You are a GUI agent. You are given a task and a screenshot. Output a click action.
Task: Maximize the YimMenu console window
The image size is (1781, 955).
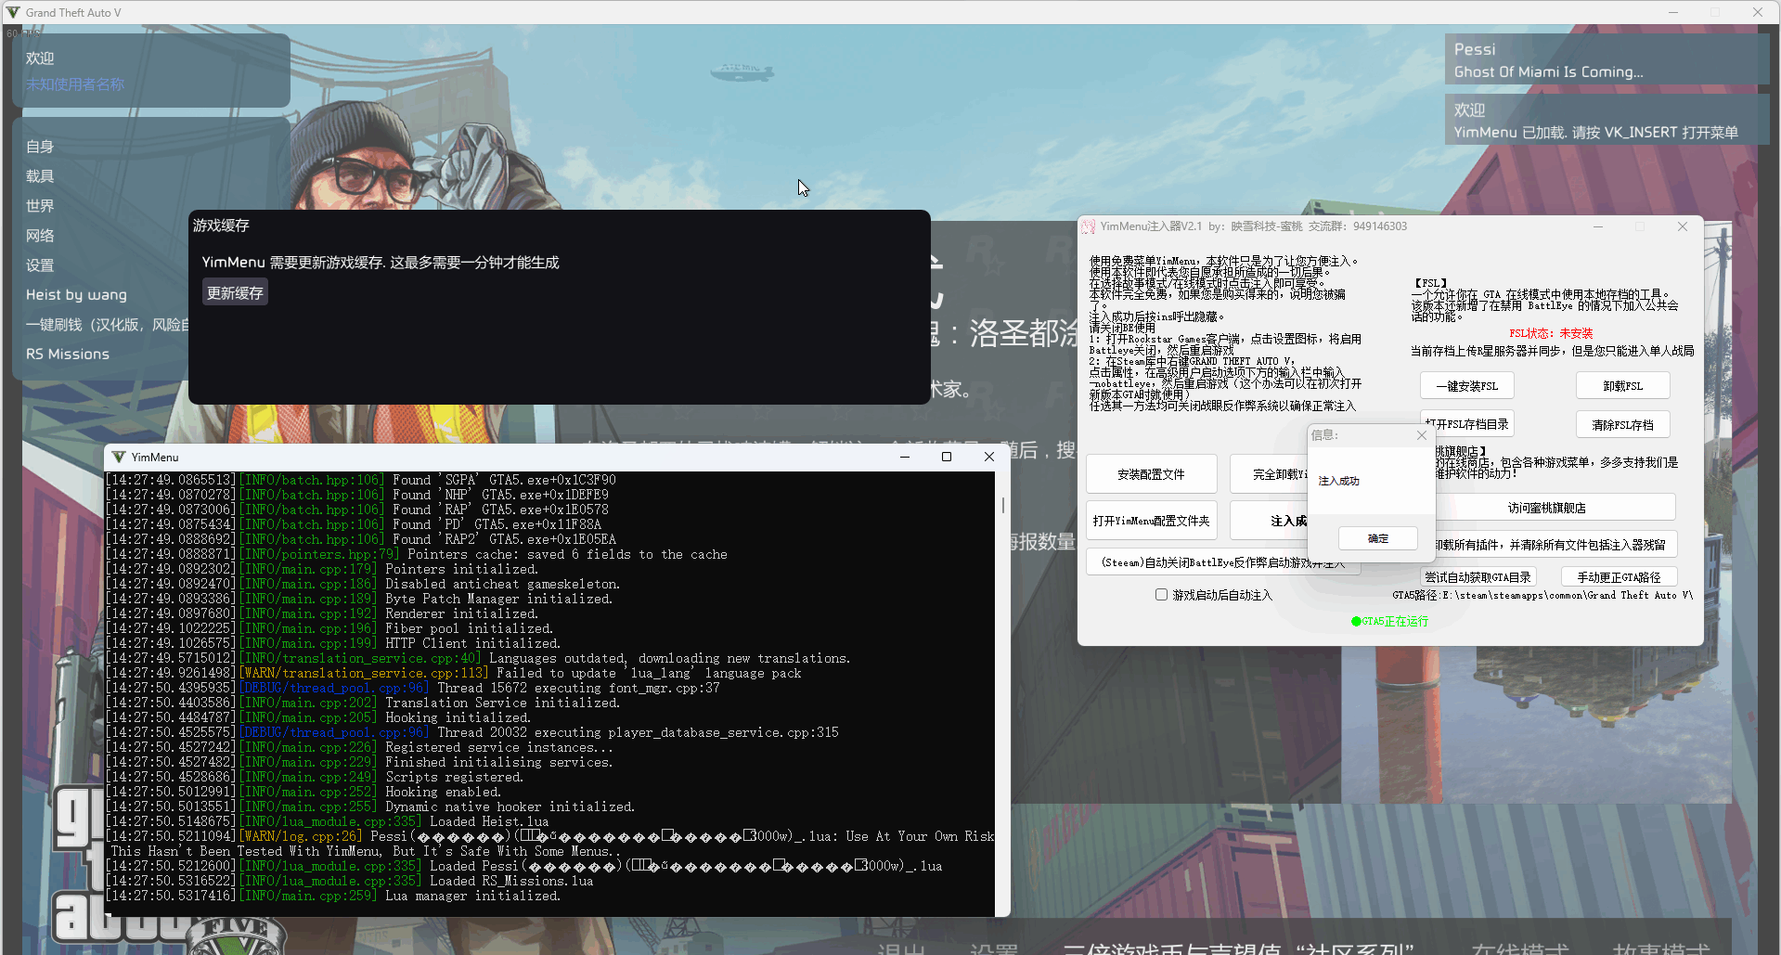pyautogui.click(x=947, y=457)
